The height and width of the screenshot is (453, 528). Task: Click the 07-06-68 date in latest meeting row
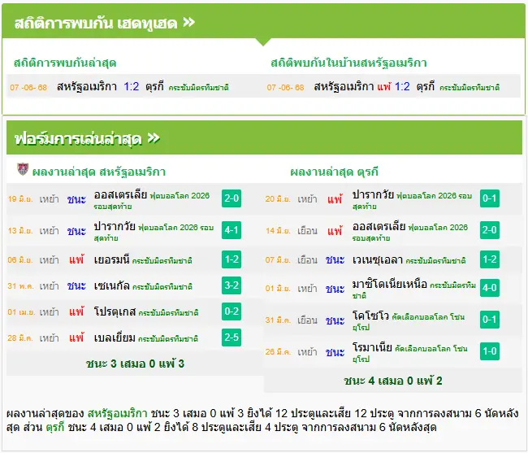tap(28, 88)
